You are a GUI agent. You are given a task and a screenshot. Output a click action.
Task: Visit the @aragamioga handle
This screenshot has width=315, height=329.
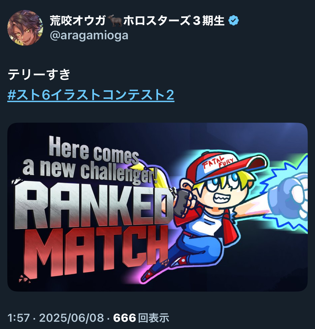coord(89,36)
